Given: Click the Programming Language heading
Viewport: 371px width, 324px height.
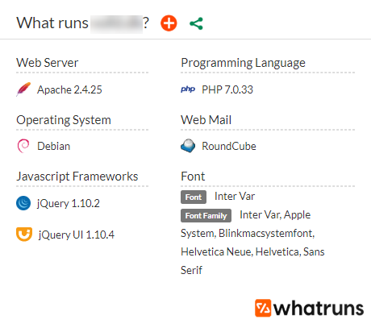Looking at the screenshot, I should [x=244, y=63].
